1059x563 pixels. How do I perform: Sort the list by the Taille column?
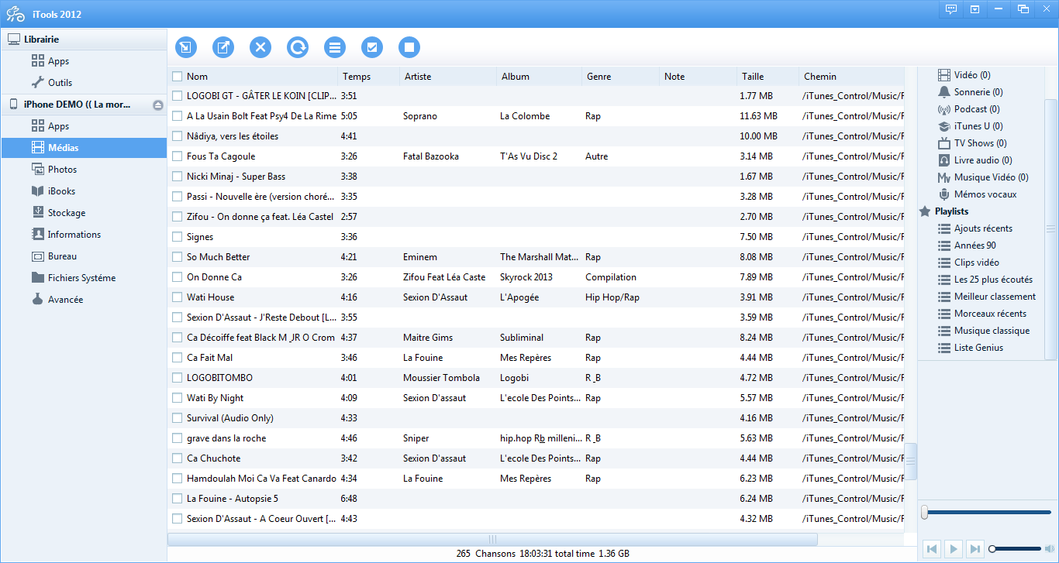click(x=768, y=77)
